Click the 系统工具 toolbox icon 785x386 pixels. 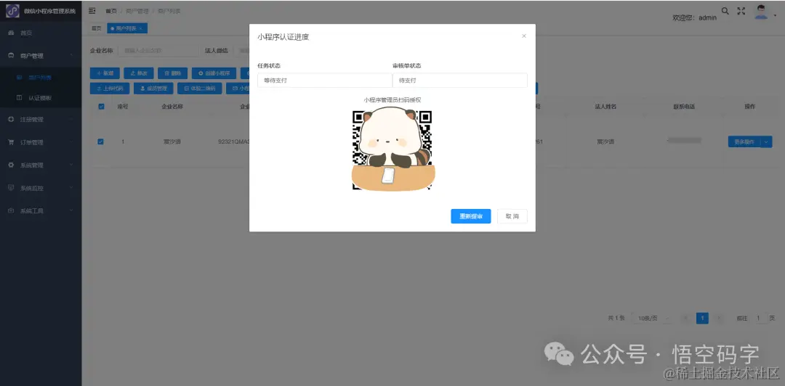tap(11, 211)
